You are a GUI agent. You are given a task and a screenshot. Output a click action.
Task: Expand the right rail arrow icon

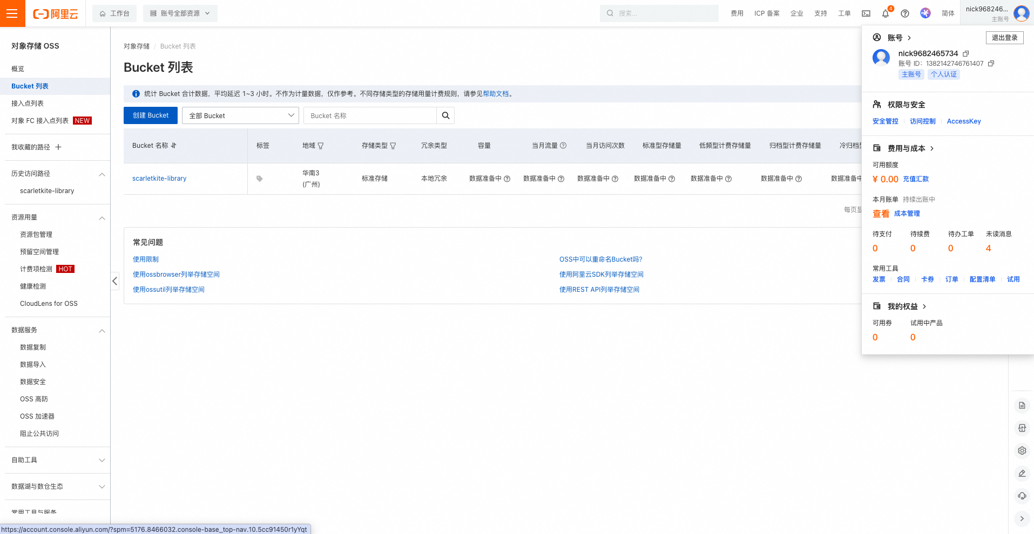(1022, 519)
